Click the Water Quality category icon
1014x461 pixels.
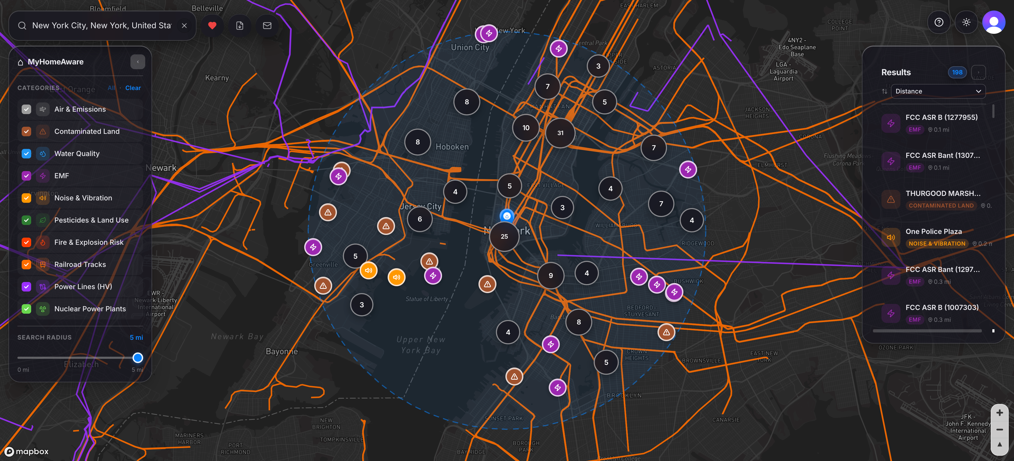click(x=43, y=154)
